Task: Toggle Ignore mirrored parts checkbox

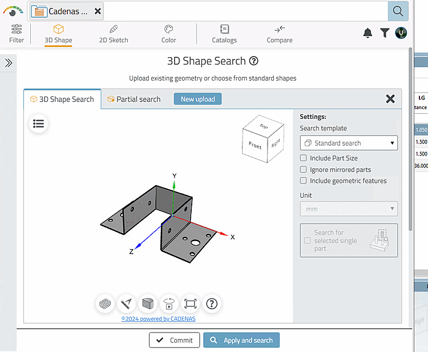Action: click(x=304, y=169)
